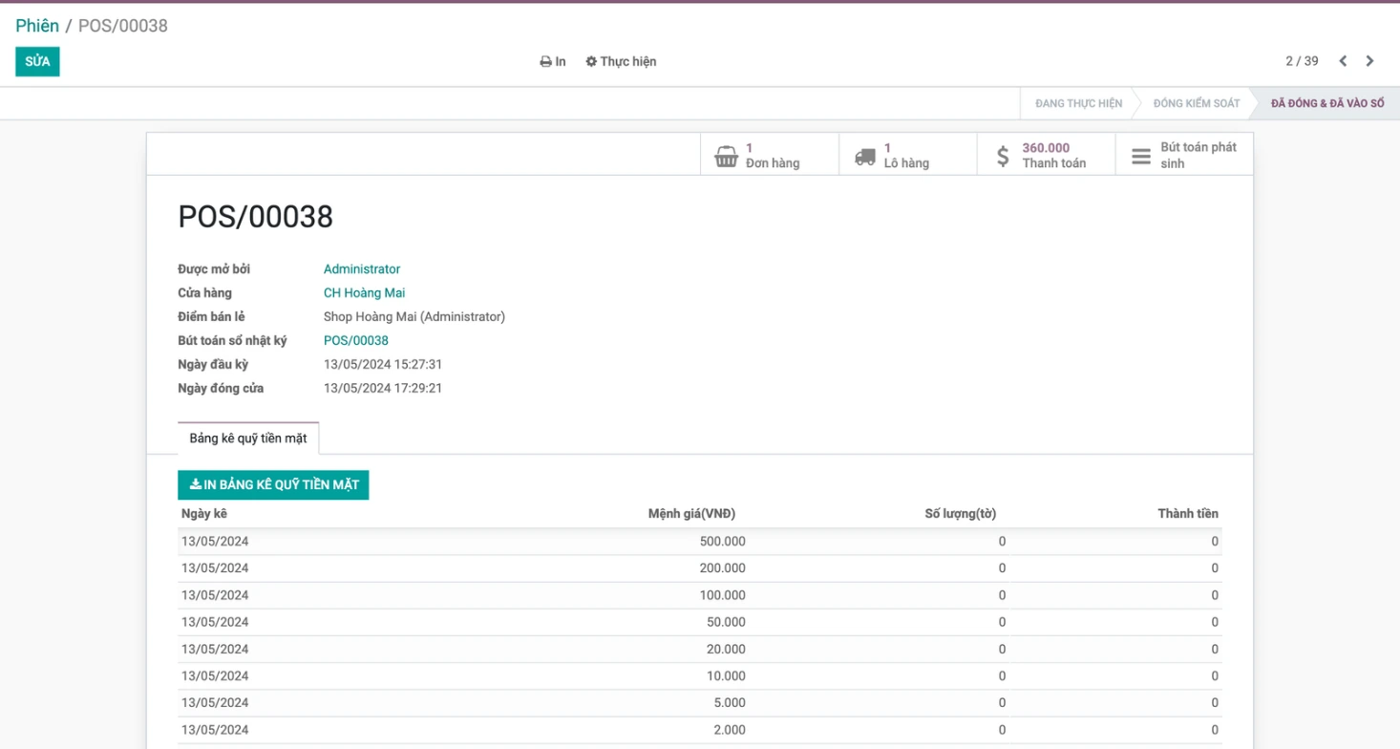Click the lines icon for Bút toán phát sinh
Screen dimensions: 1400x749
(1141, 156)
